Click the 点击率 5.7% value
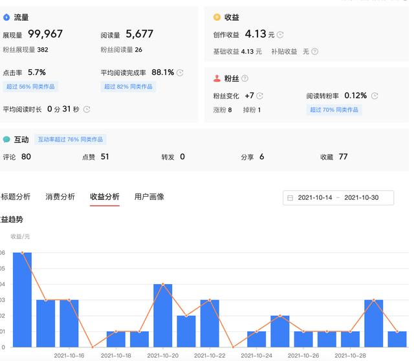 point(37,72)
